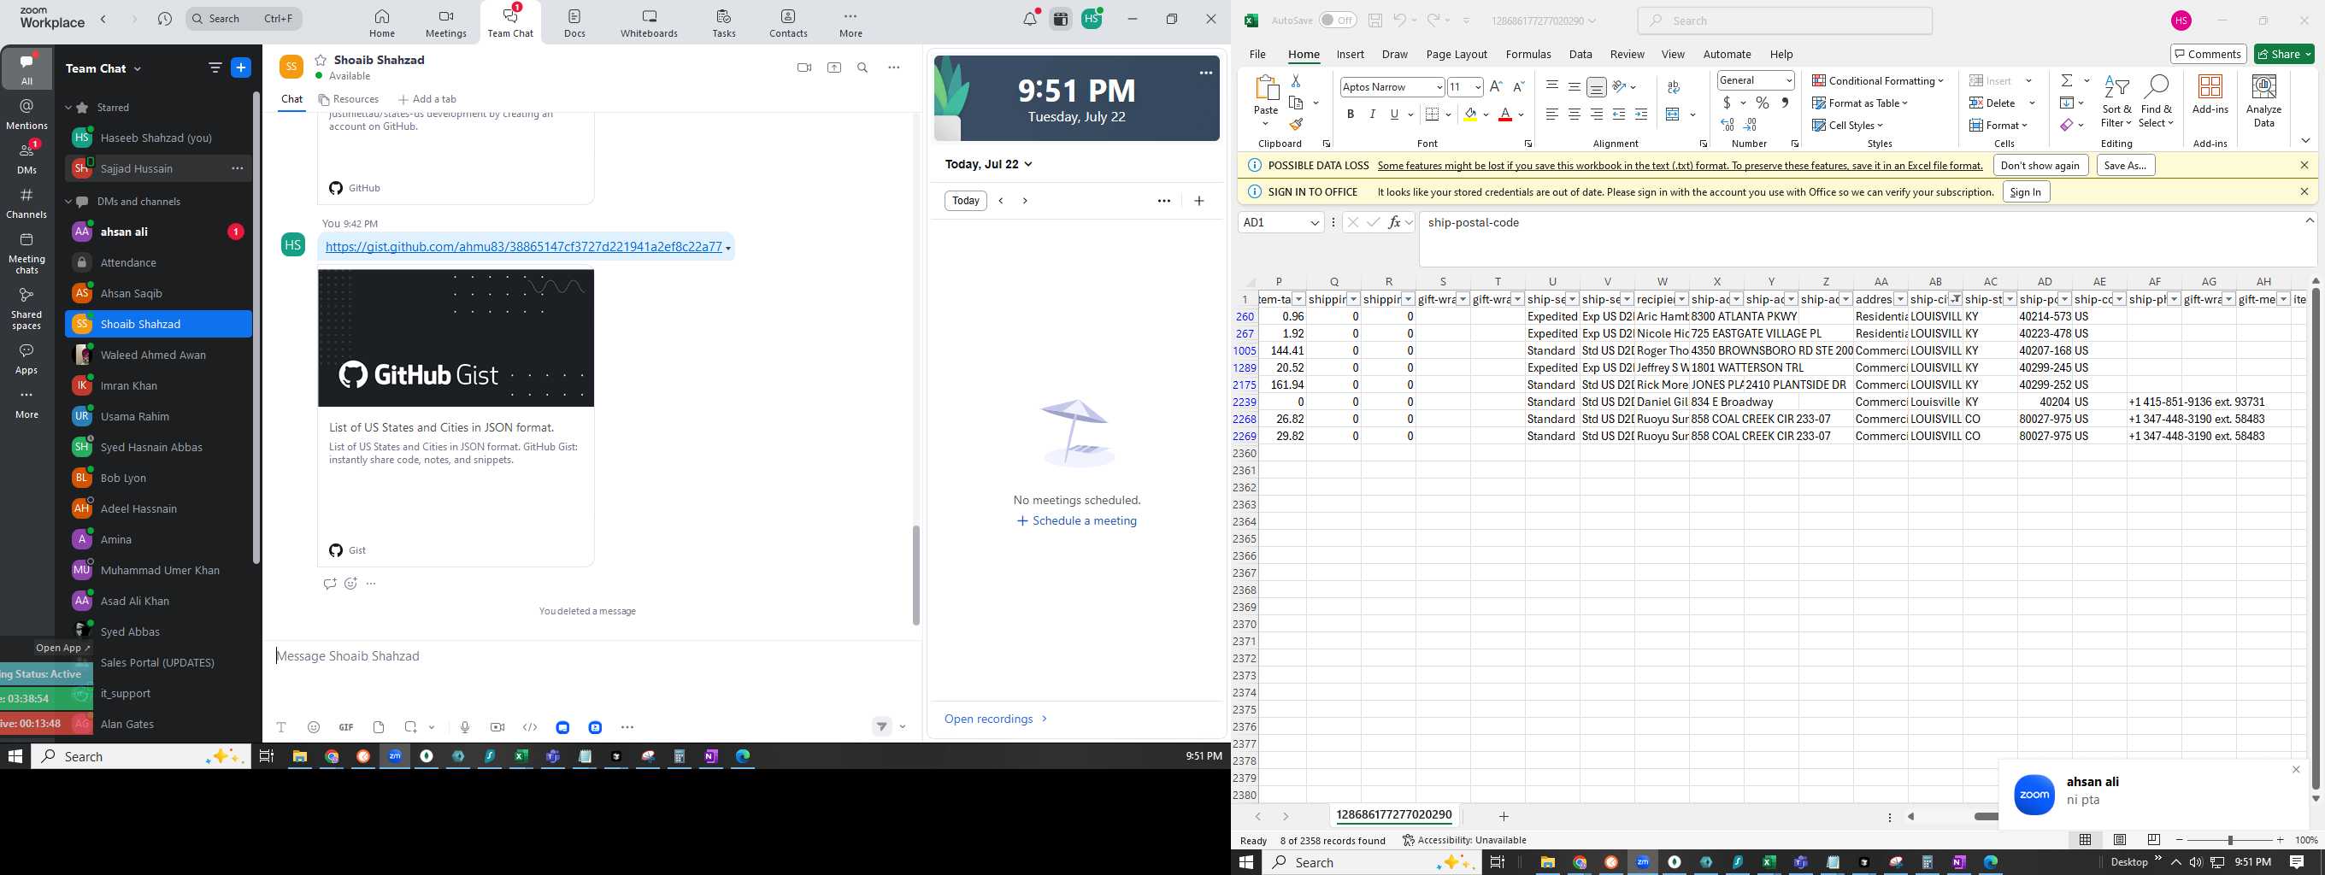Switch Excel to Page Break Preview
The height and width of the screenshot is (875, 2325).
coord(2153,840)
